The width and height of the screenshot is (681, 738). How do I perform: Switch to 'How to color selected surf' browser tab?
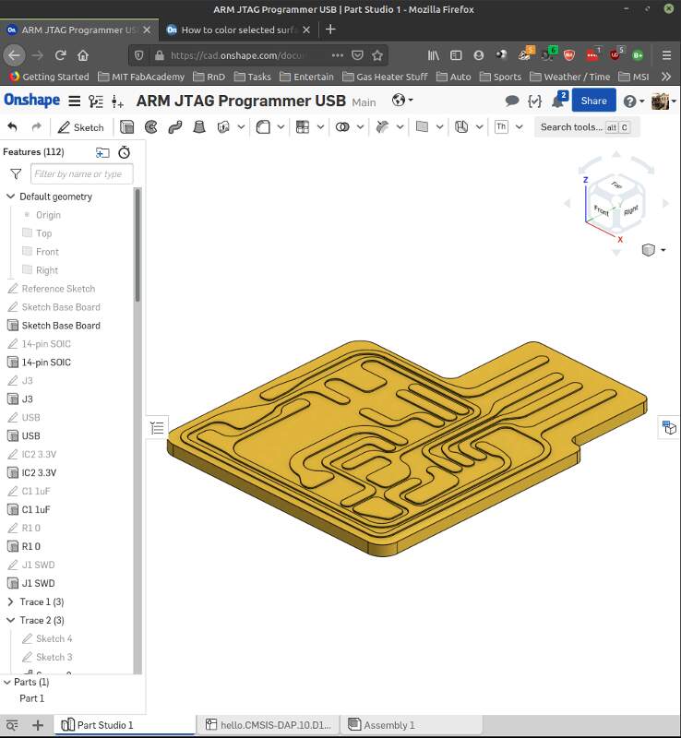pyautogui.click(x=239, y=30)
